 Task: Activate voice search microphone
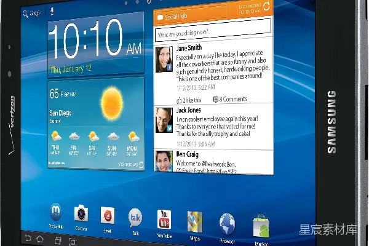[x=52, y=11]
